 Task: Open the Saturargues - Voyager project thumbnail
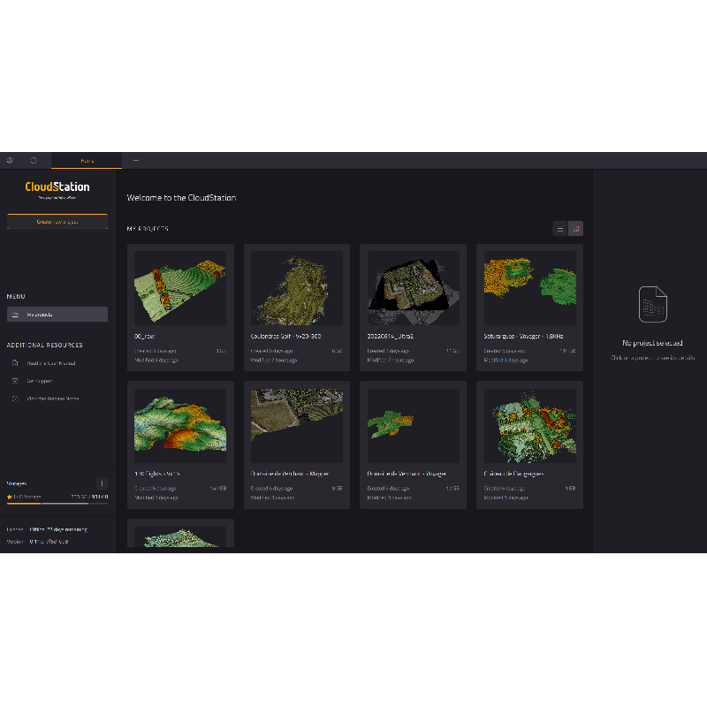click(528, 287)
